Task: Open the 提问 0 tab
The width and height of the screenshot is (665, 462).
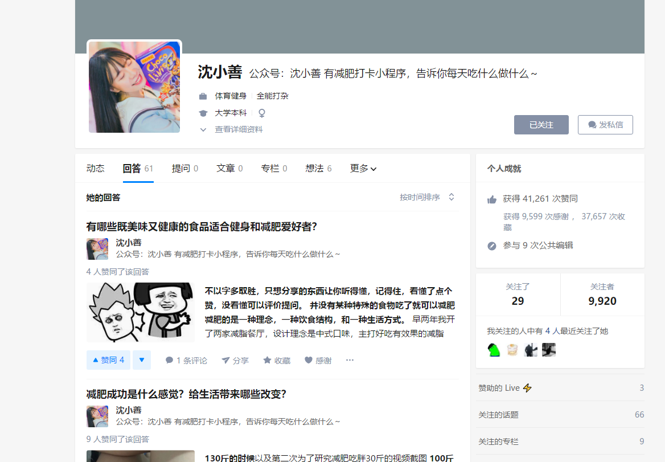Action: pos(185,169)
